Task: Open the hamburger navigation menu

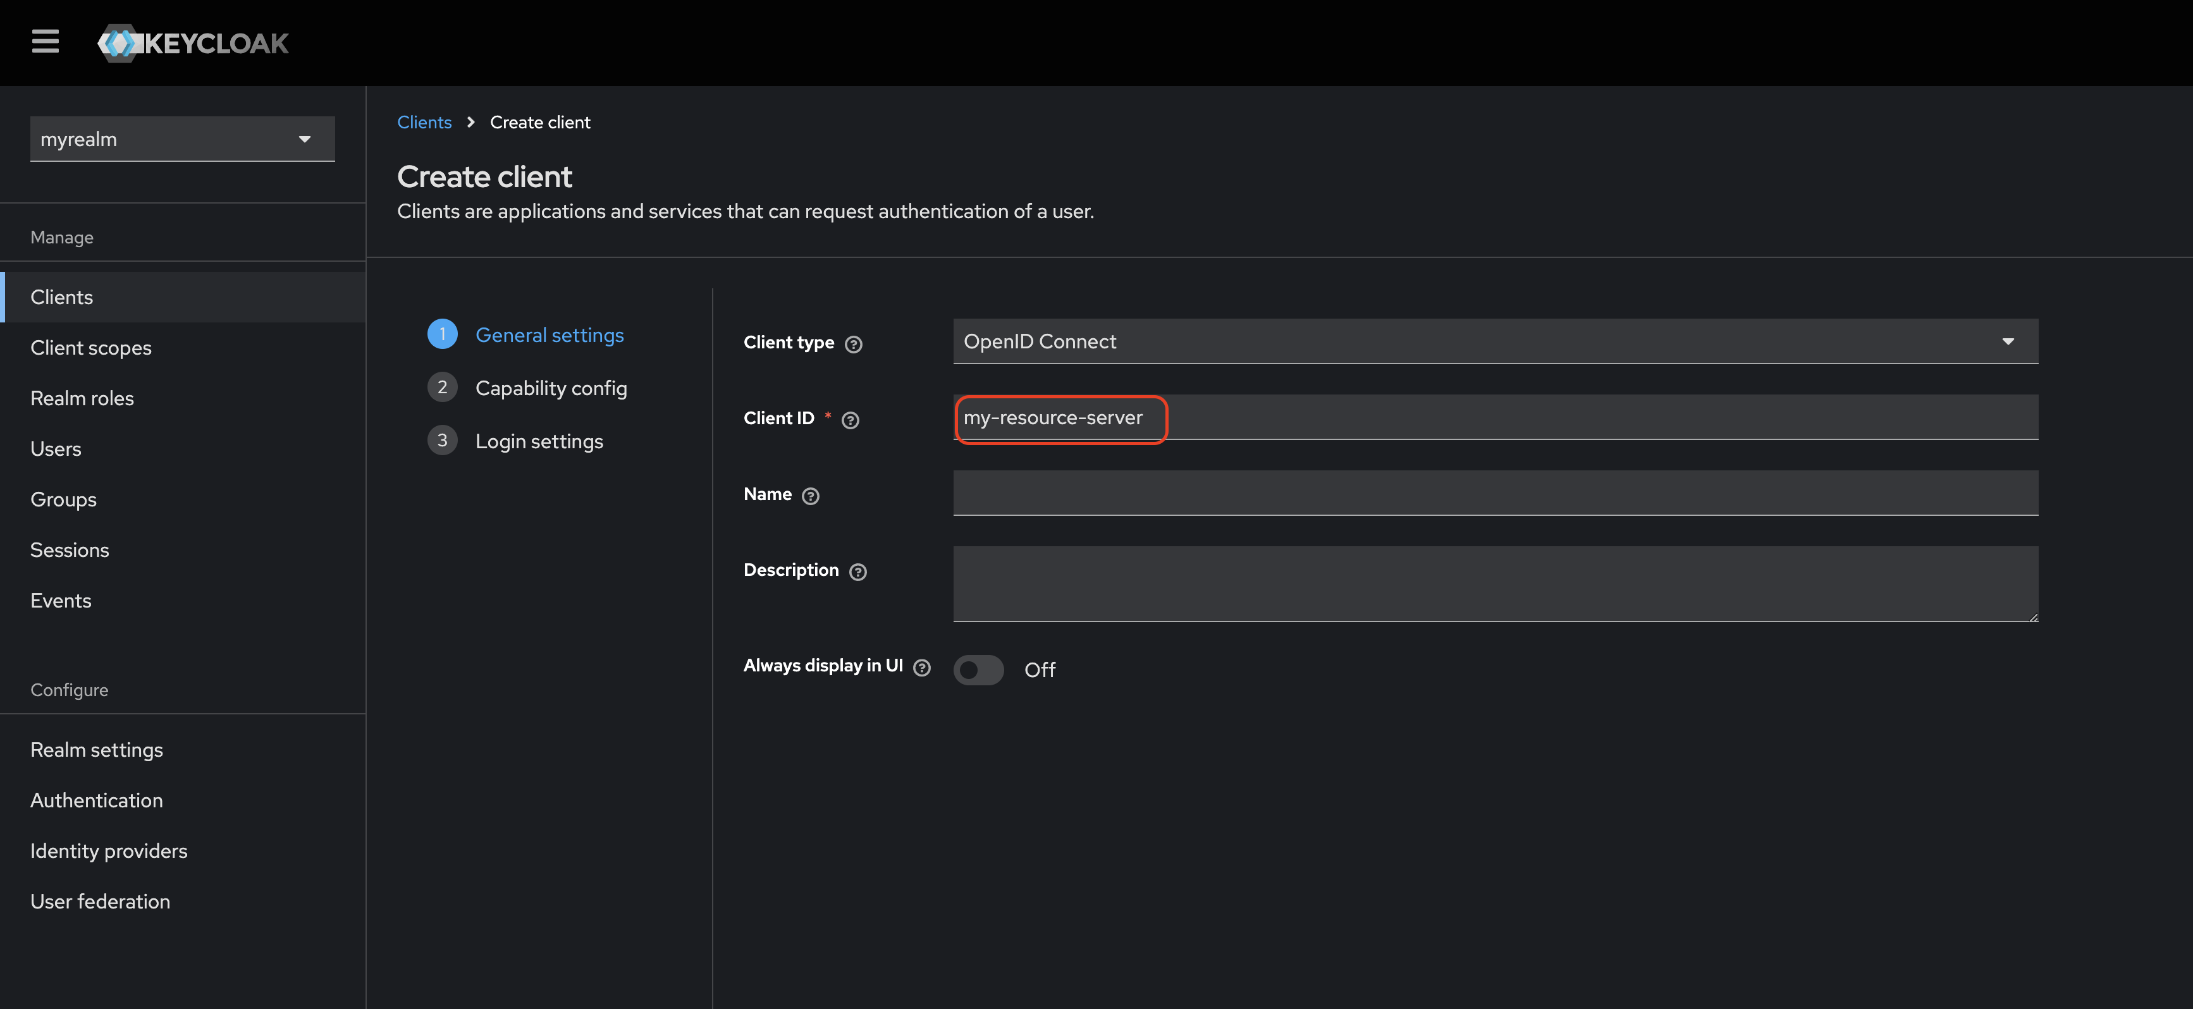Action: [45, 42]
